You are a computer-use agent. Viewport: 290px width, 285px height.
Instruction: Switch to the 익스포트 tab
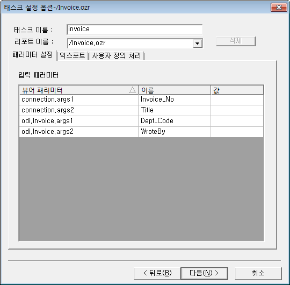(x=73, y=55)
